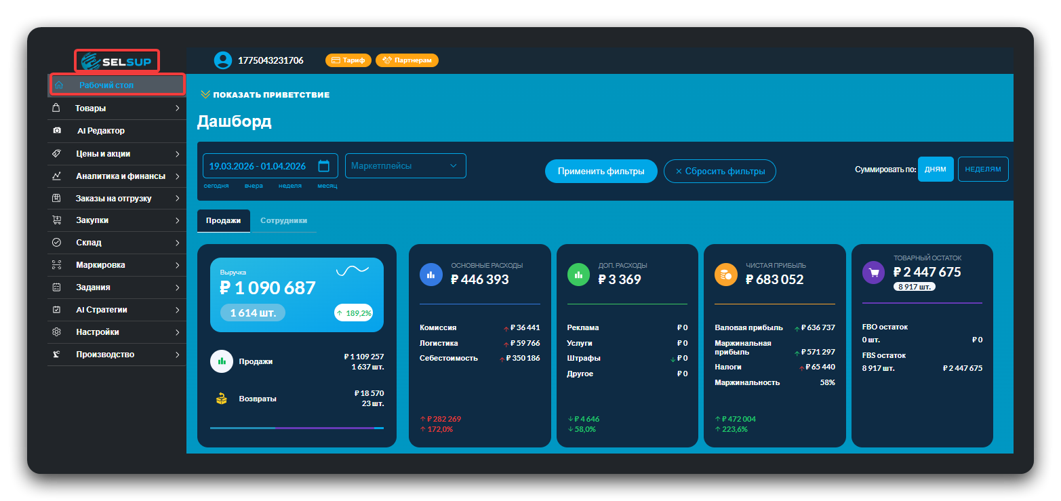1061x501 pixels.
Task: Click the SelSup logo
Action: pos(117,62)
